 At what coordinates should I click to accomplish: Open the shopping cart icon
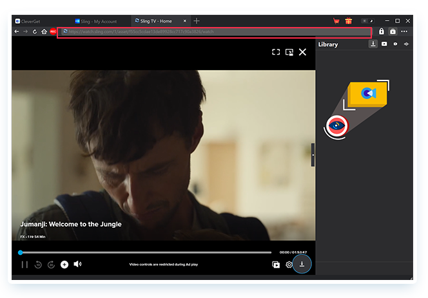336,21
